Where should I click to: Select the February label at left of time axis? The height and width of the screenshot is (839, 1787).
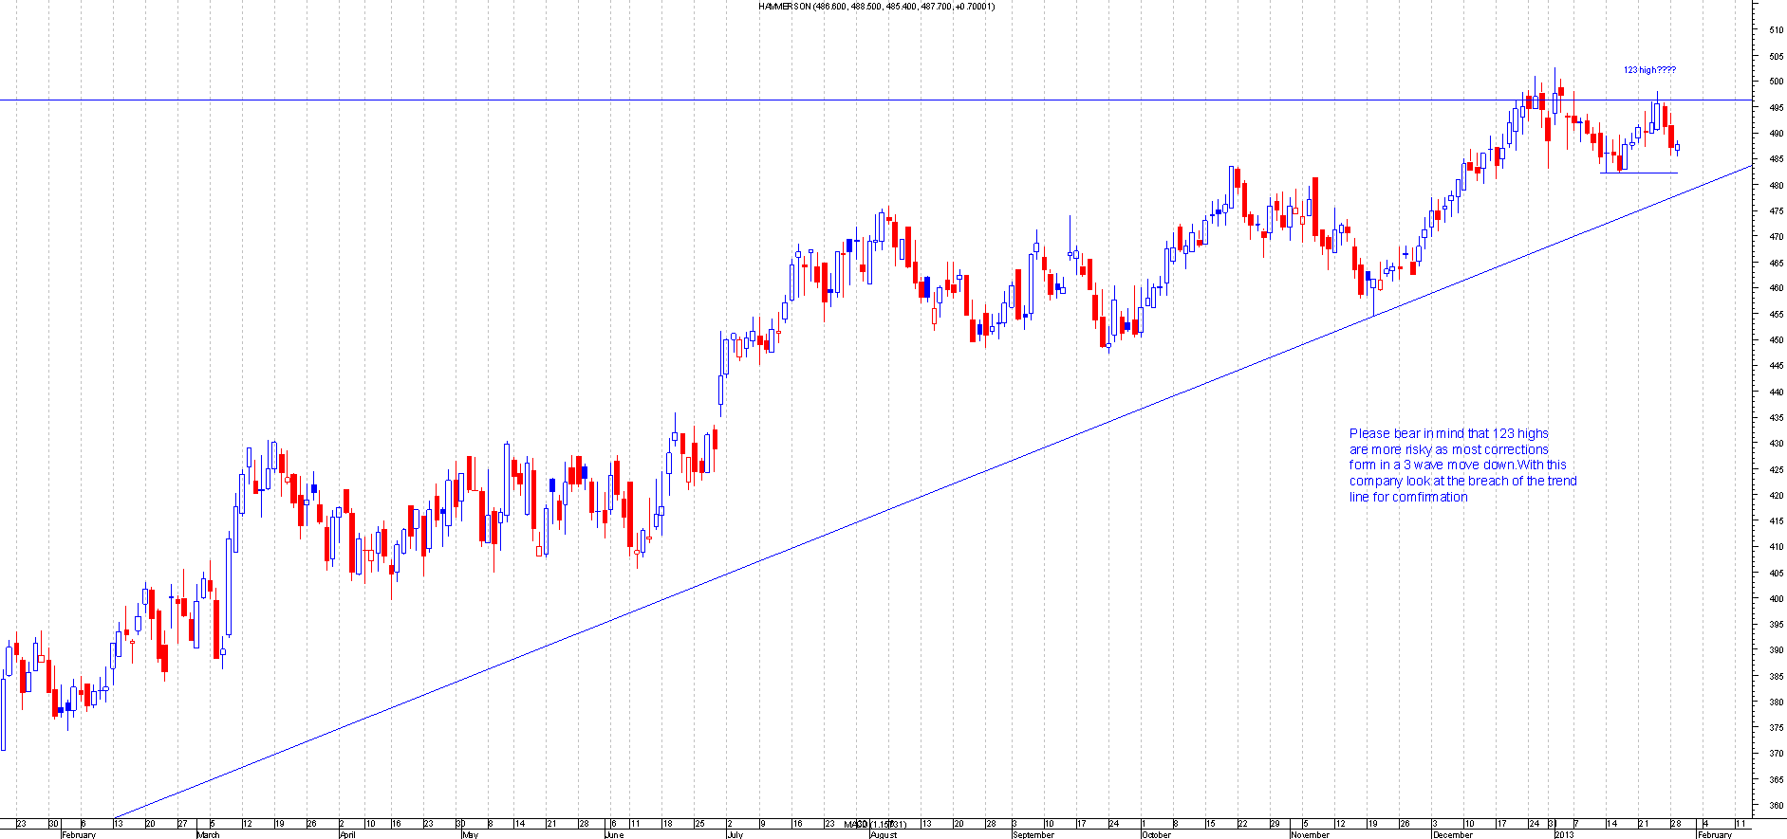click(79, 835)
